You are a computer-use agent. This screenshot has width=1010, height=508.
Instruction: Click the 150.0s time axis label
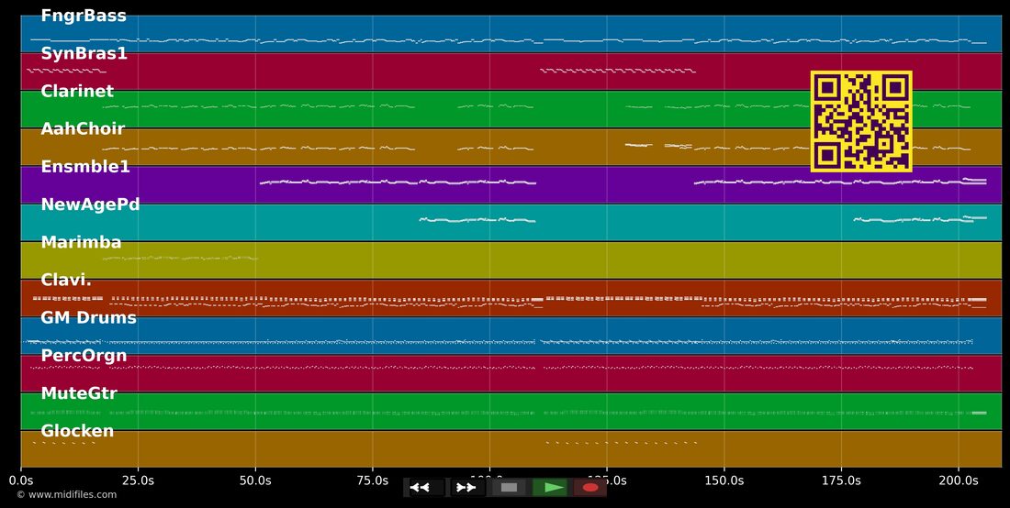724,480
